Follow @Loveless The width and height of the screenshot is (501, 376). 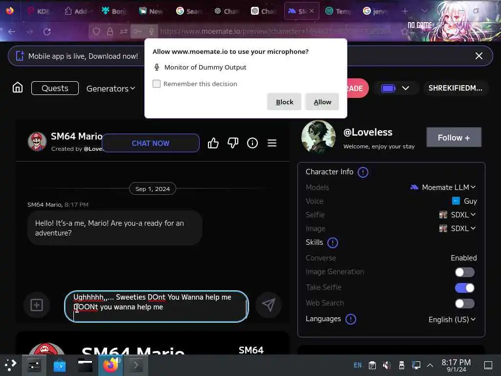coord(454,138)
